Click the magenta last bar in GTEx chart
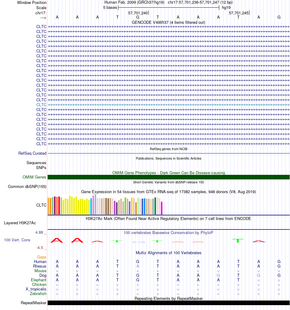290x310 pixels. coord(161,208)
